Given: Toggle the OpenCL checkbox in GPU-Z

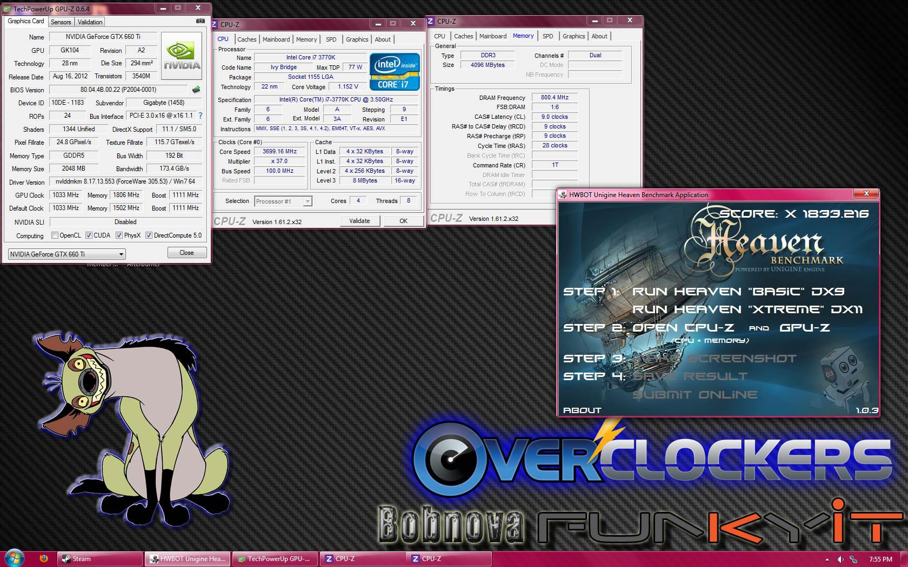Looking at the screenshot, I should click(x=55, y=235).
